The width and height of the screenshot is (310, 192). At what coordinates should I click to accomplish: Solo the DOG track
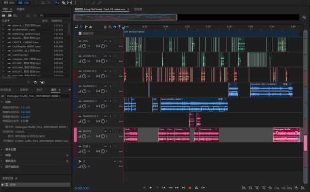pos(111,41)
